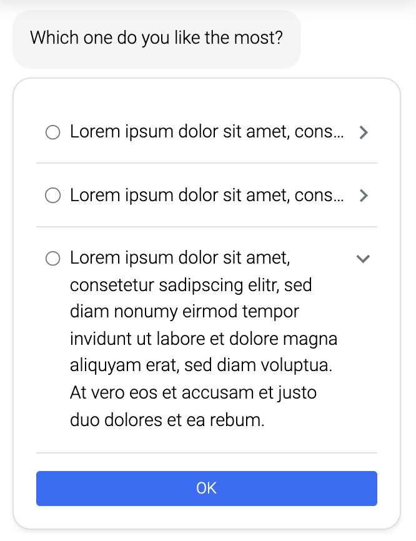Tap the phrase 'Which one do you like'
416x541 pixels.
[x=125, y=37]
